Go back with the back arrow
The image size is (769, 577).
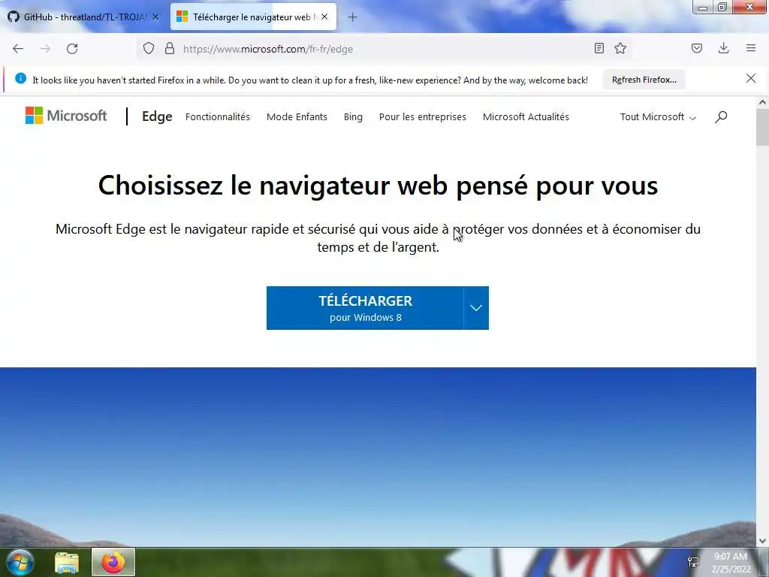click(x=18, y=49)
